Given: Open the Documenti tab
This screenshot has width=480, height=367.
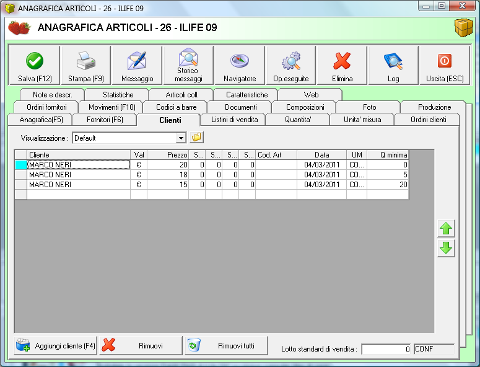Looking at the screenshot, I should (240, 107).
